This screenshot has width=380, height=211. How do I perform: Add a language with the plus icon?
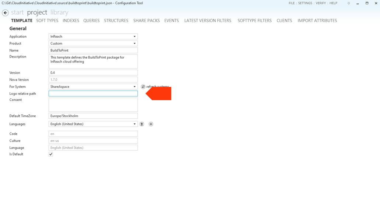(x=151, y=124)
